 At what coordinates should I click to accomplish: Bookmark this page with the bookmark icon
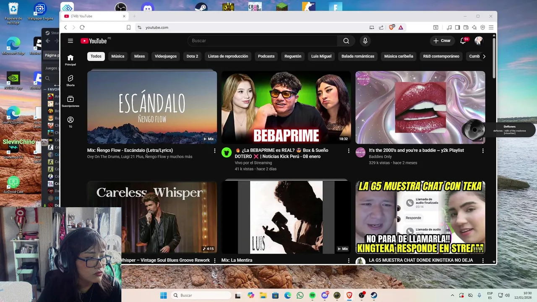[x=128, y=27]
